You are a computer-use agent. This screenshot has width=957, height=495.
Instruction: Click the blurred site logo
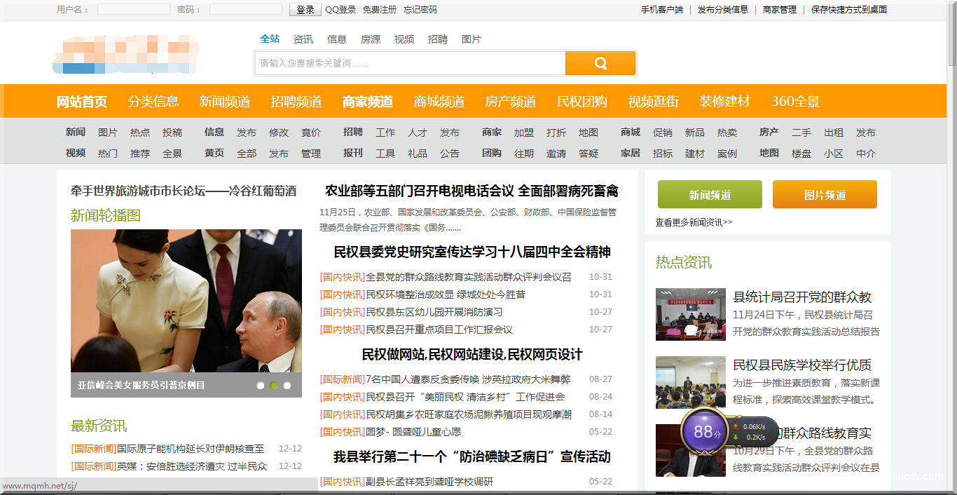pos(126,53)
